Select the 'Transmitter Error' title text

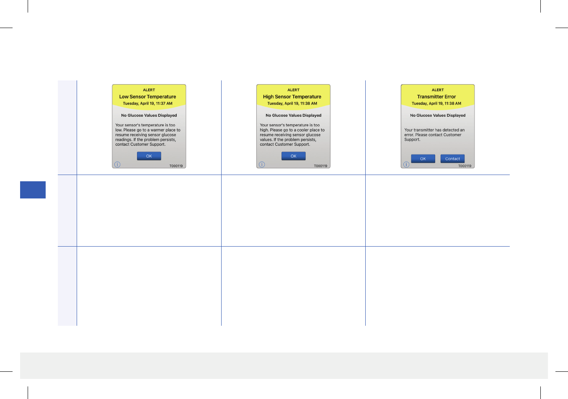pyautogui.click(x=436, y=97)
